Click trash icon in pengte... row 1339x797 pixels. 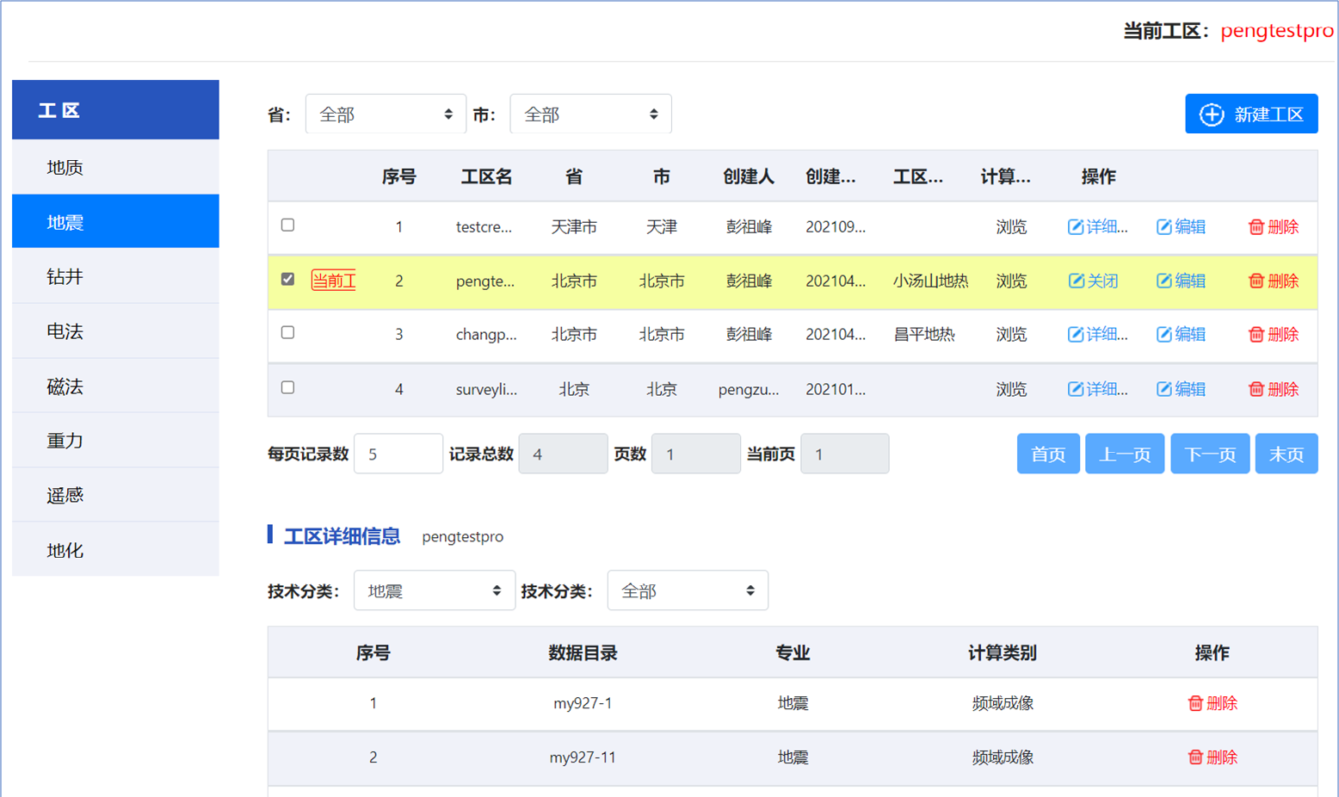(x=1256, y=281)
